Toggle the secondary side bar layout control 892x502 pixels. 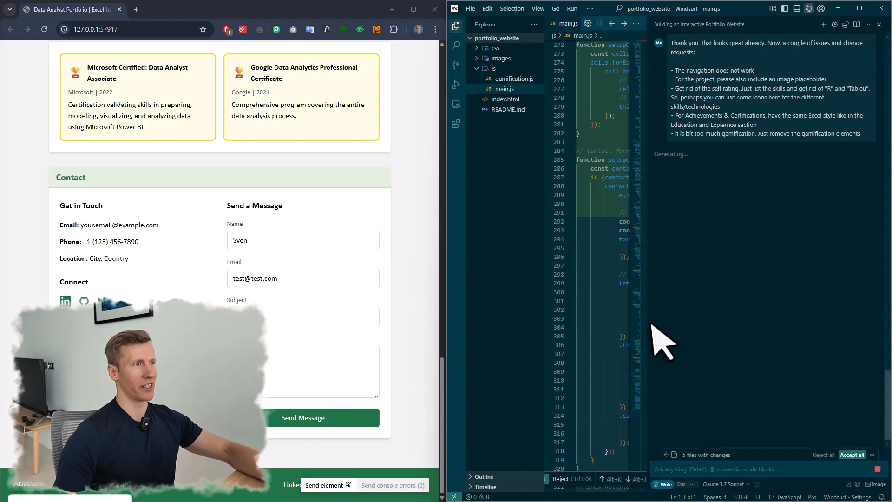(773, 8)
